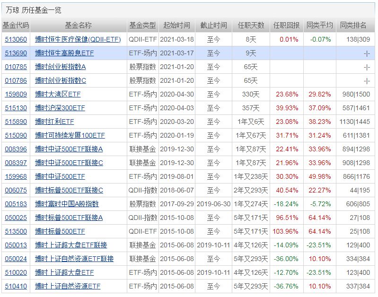Open 博时中证500ETF联接C fund link

pyautogui.click(x=69, y=163)
